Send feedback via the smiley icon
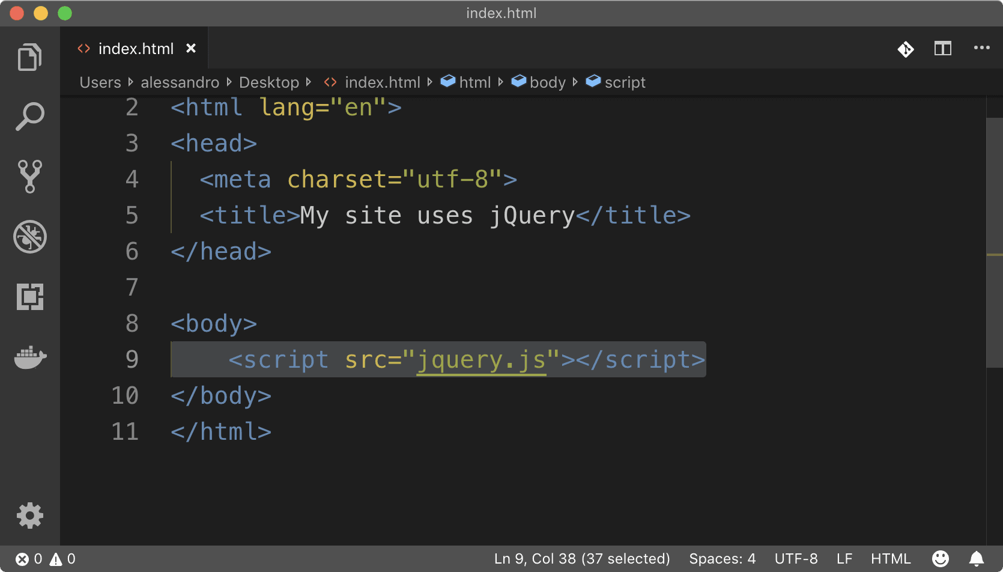 [x=941, y=559]
